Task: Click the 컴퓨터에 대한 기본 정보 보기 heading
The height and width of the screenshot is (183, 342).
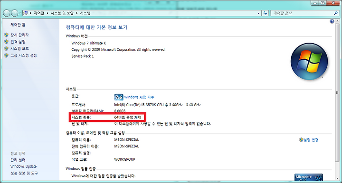Action: coord(96,27)
